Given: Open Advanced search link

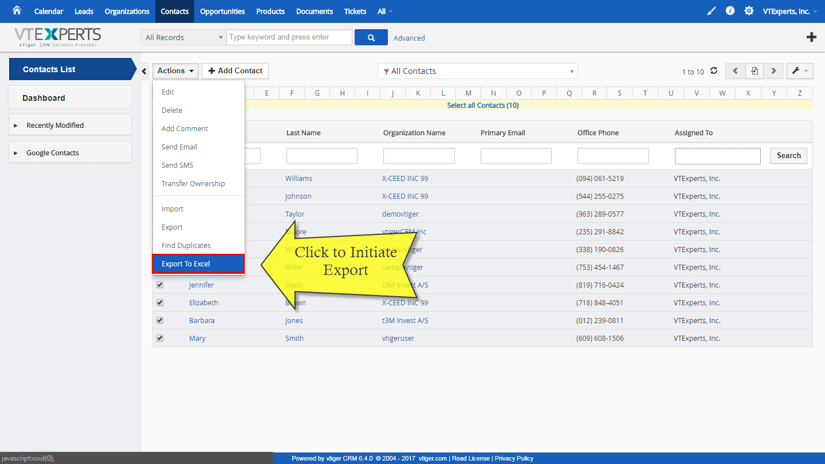Looking at the screenshot, I should (409, 38).
